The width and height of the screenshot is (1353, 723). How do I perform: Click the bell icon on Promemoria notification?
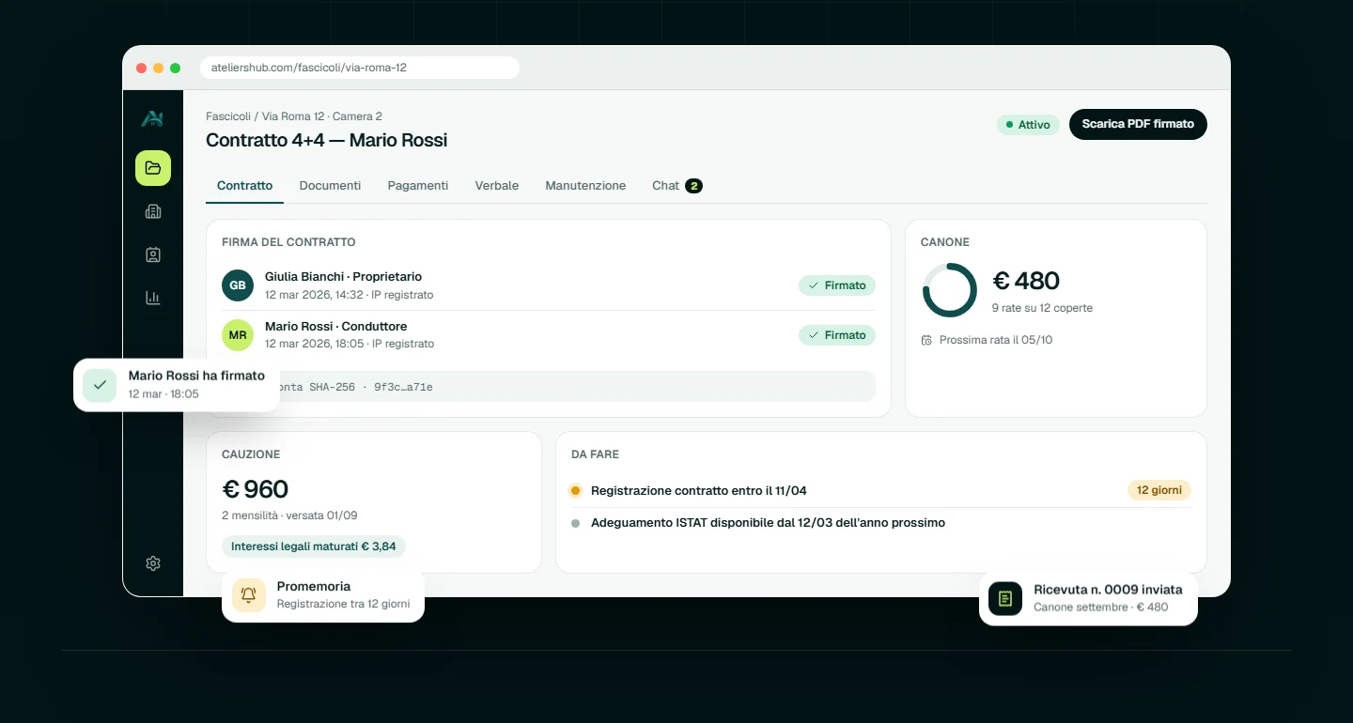coord(249,594)
